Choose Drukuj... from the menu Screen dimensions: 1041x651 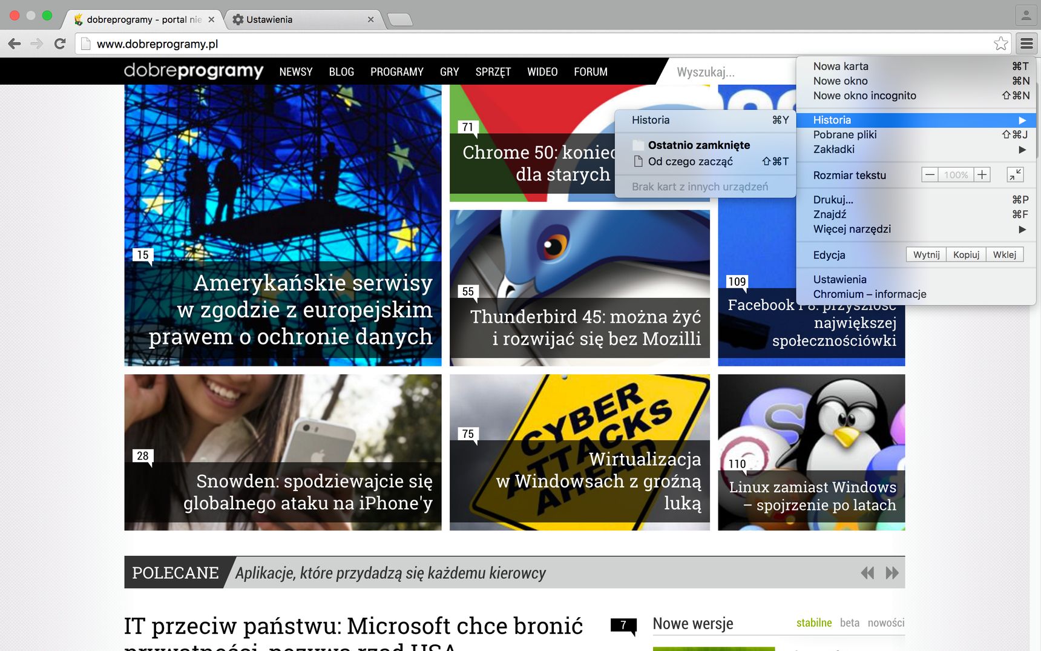pos(916,199)
